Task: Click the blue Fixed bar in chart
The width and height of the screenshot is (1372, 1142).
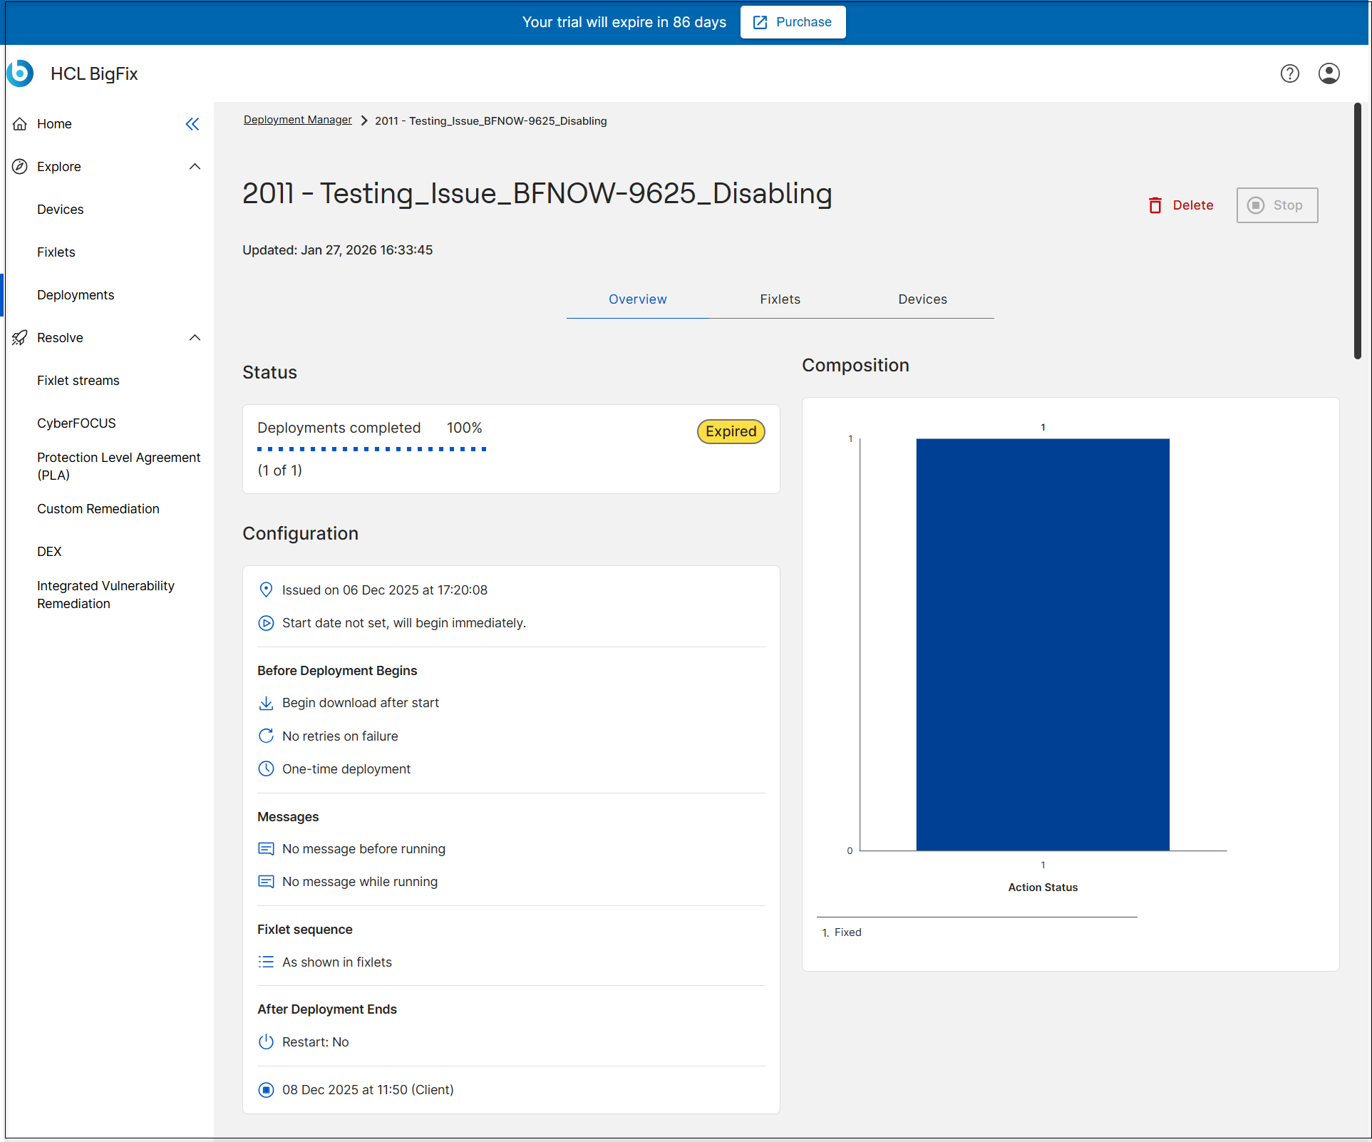Action: tap(1042, 644)
